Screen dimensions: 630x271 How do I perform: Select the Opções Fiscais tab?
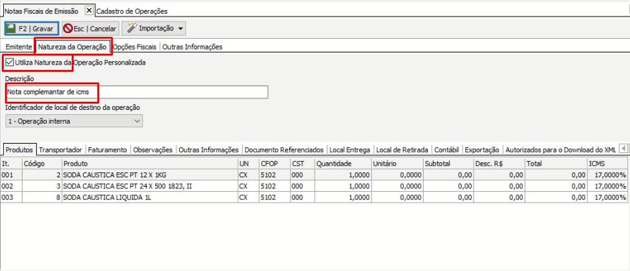tap(135, 47)
